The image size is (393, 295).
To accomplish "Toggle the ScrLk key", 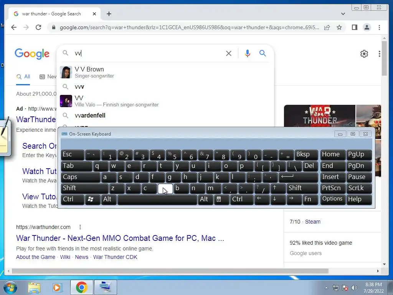I will (x=359, y=188).
